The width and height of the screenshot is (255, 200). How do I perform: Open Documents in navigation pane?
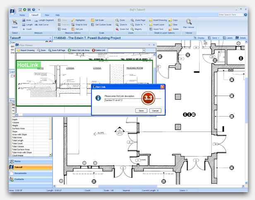coord(31,173)
